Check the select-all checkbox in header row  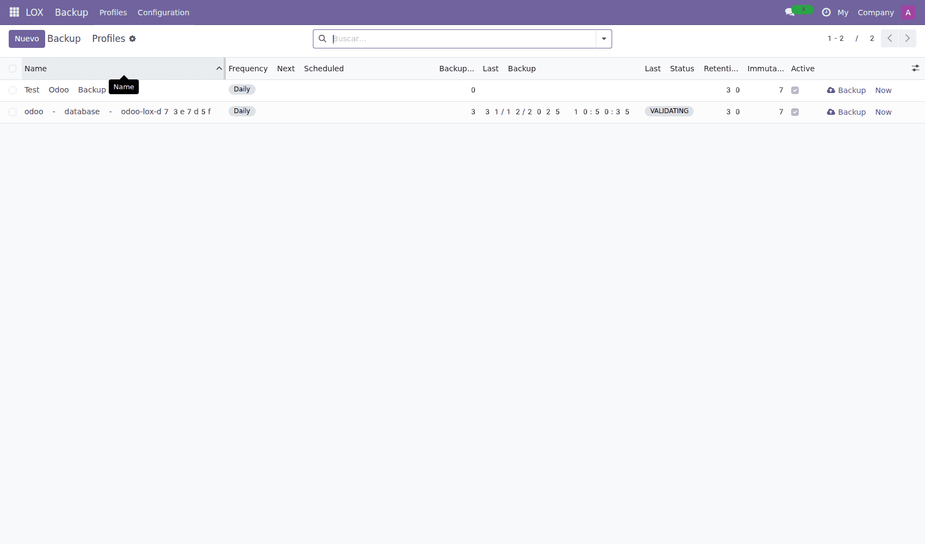[13, 68]
